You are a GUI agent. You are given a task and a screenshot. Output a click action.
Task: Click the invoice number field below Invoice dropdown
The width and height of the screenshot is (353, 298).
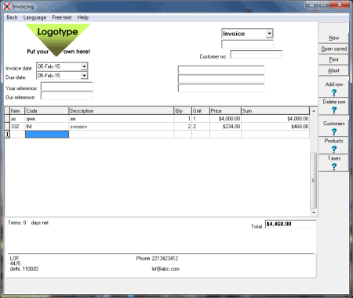(247, 44)
